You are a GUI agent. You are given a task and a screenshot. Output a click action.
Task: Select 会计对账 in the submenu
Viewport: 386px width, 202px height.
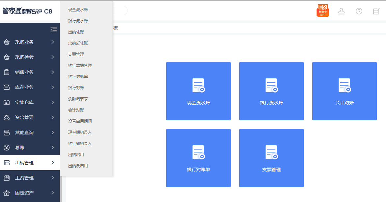(76, 110)
